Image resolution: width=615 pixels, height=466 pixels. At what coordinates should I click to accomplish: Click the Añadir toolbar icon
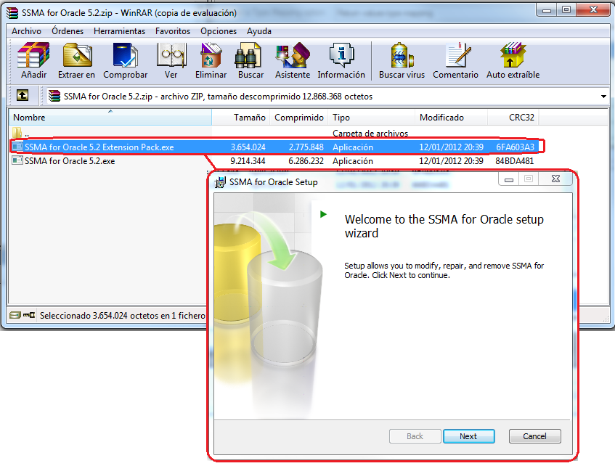point(32,60)
